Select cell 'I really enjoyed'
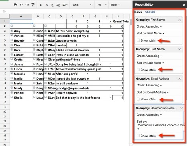The image size is (187, 146). click(66, 93)
